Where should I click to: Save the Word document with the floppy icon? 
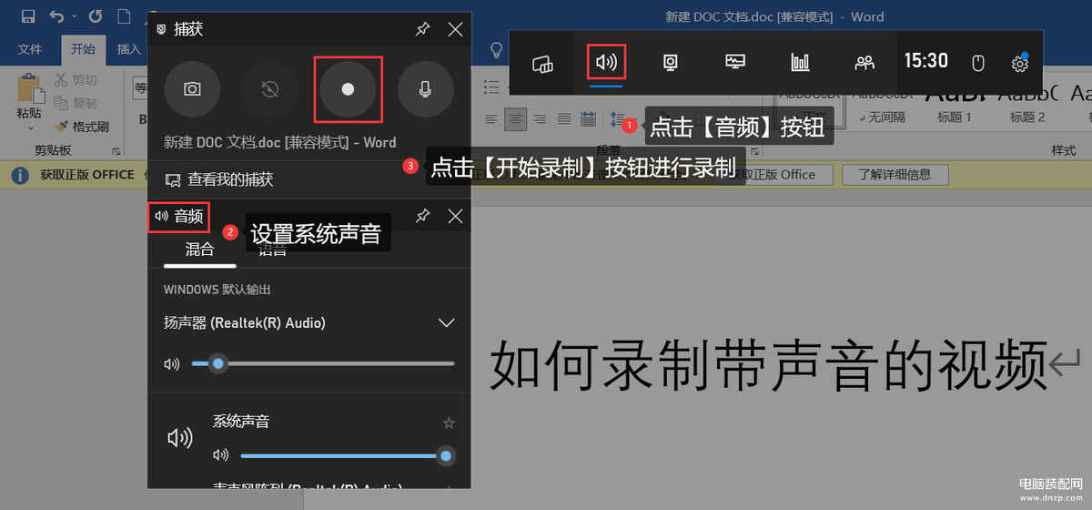pos(27,16)
